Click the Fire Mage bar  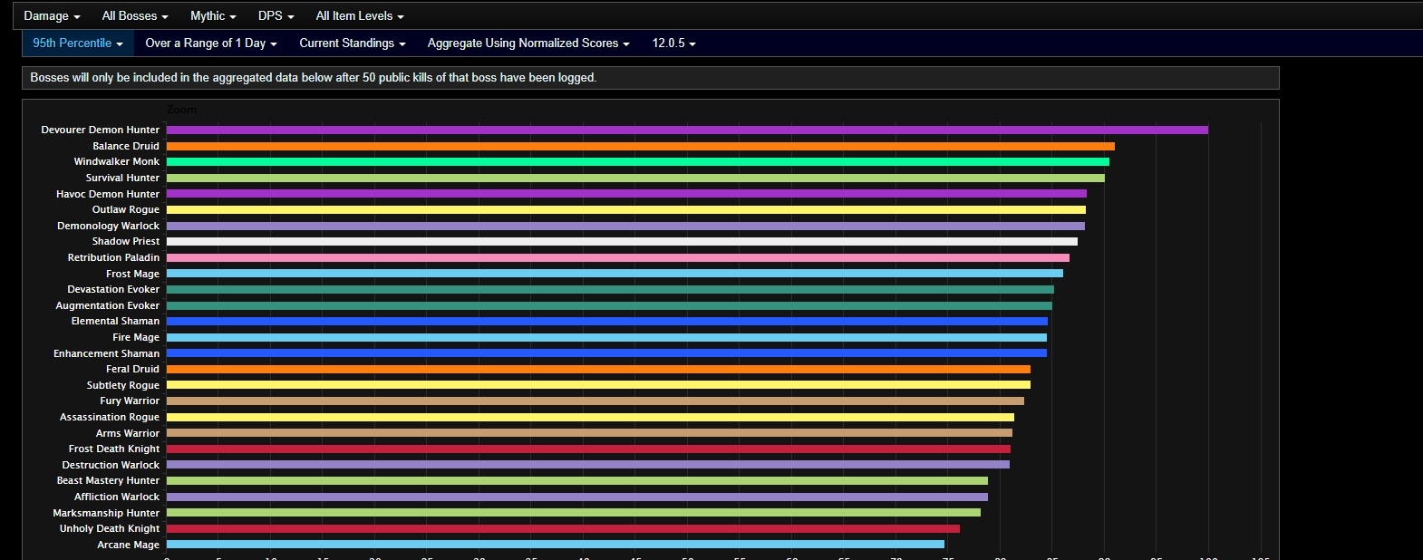606,337
